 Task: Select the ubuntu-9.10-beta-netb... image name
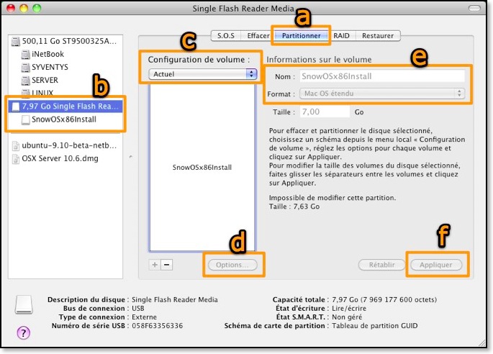pos(69,145)
